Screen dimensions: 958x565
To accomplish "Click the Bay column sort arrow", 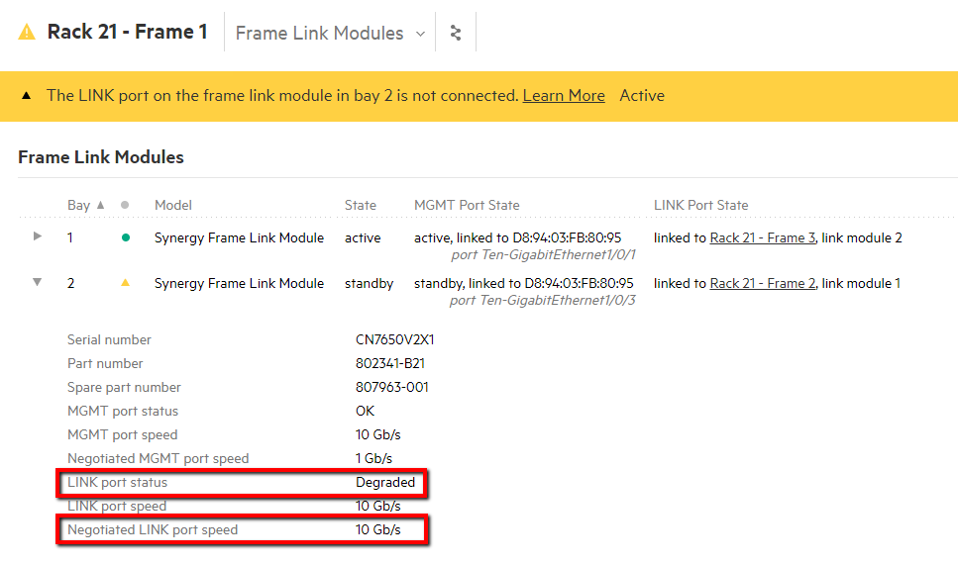I will point(100,205).
